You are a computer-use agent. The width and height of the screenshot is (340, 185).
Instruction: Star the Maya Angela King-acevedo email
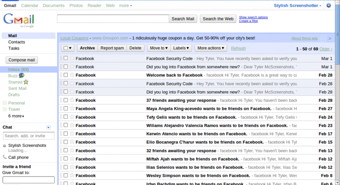pyautogui.click(x=72, y=108)
